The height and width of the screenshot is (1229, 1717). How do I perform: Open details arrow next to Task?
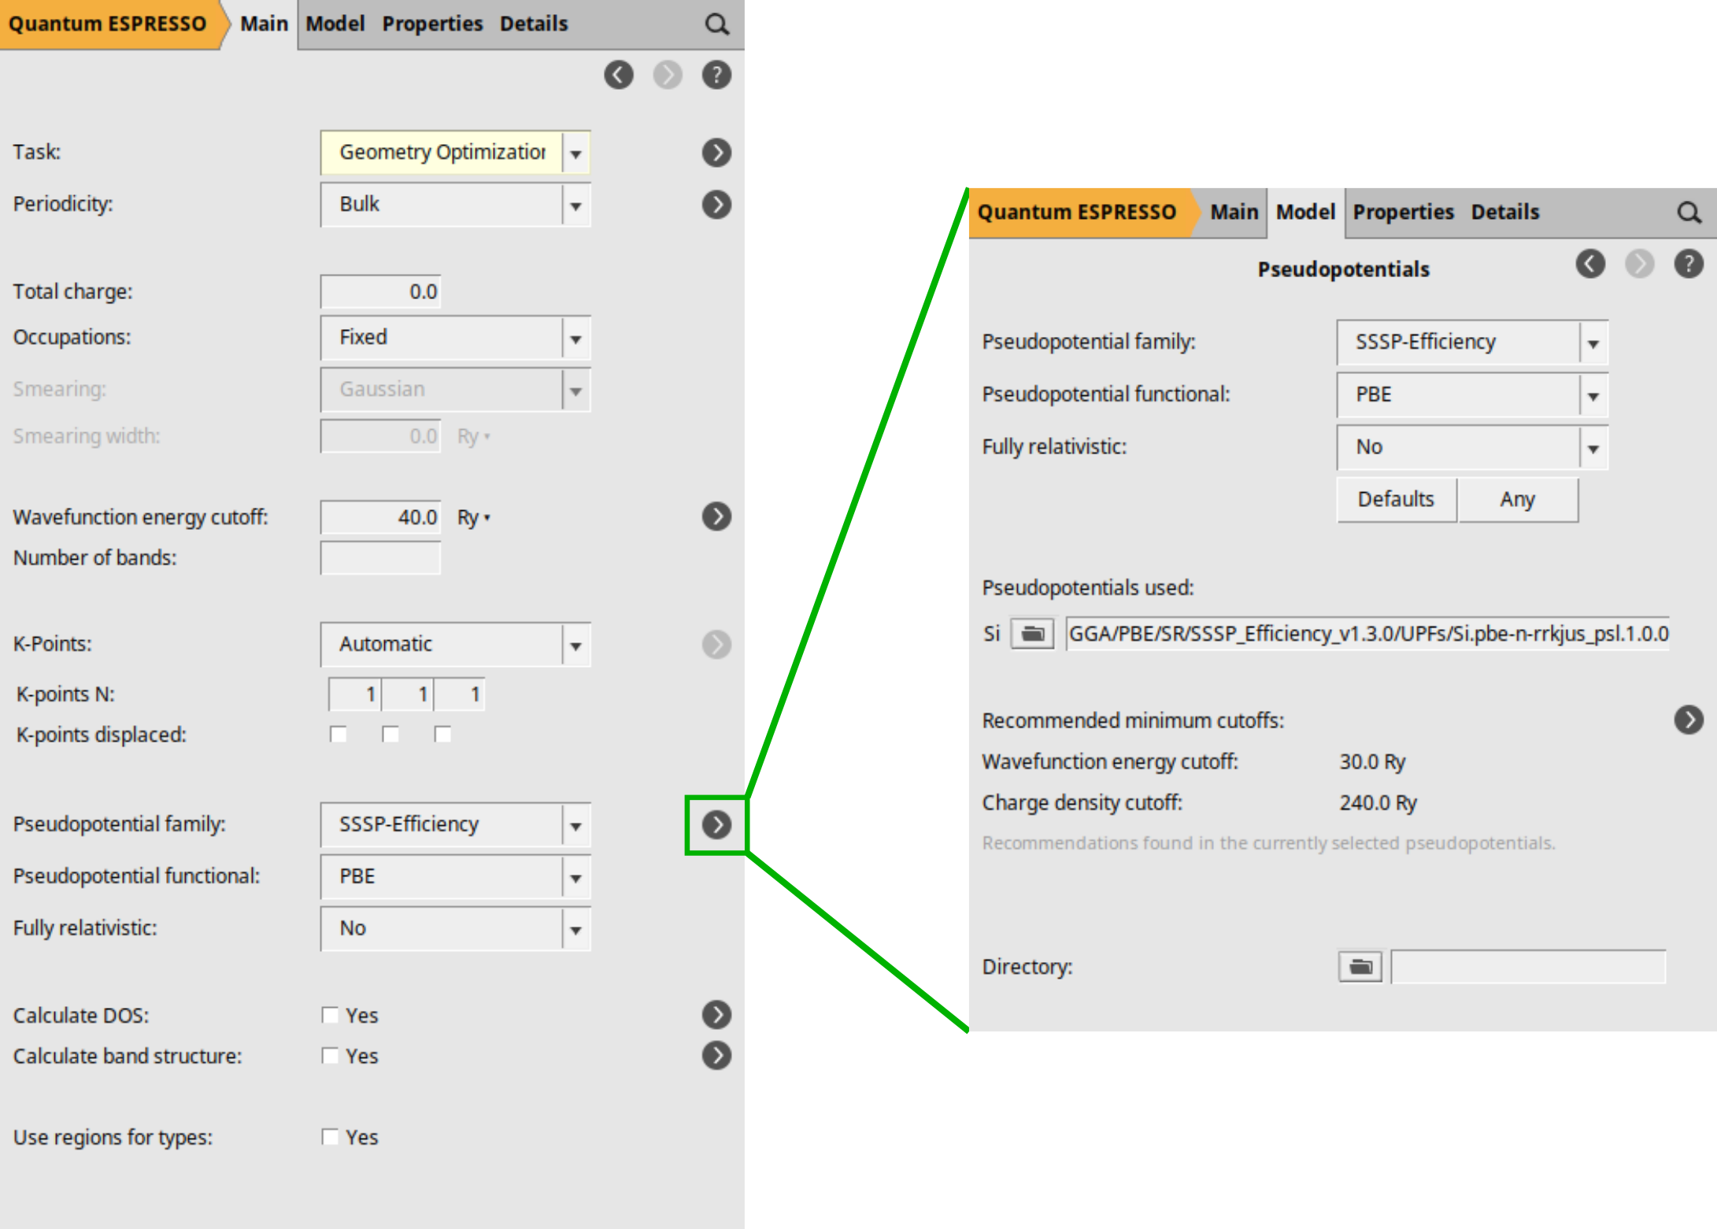(716, 152)
